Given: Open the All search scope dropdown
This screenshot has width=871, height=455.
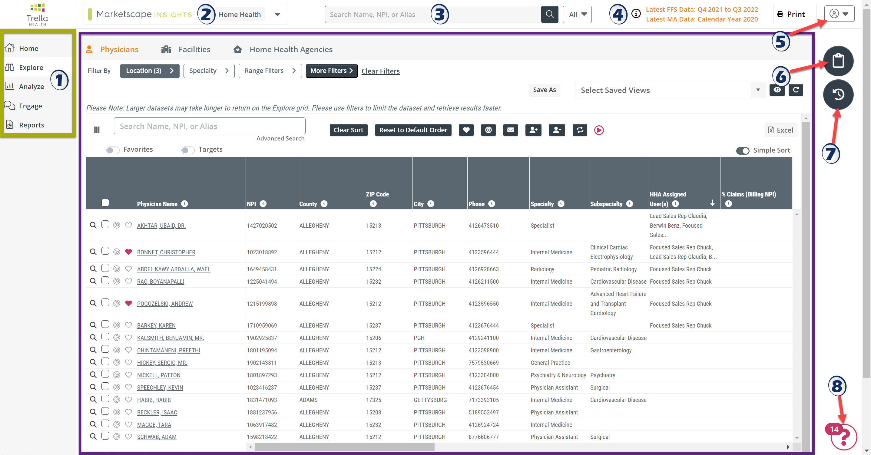Looking at the screenshot, I should click(577, 15).
